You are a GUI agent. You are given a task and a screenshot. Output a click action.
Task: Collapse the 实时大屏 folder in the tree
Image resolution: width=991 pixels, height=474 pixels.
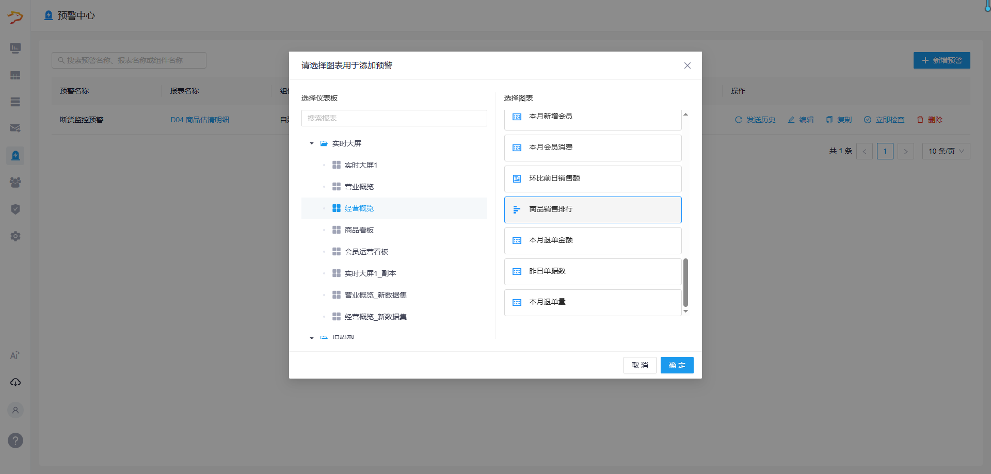click(x=311, y=143)
